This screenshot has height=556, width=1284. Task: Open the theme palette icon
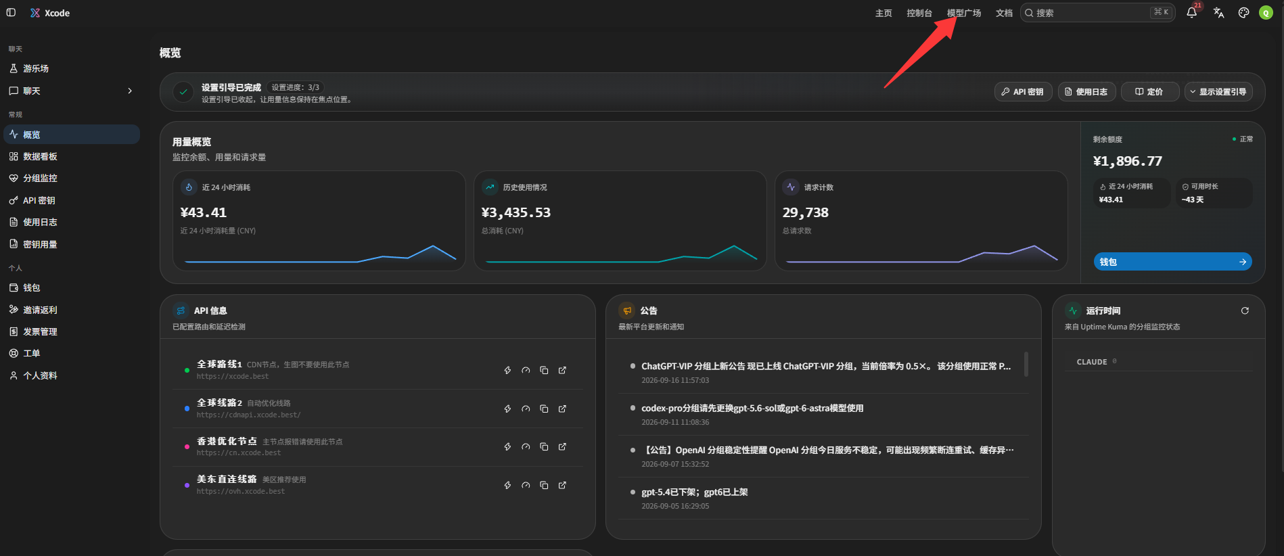pos(1243,13)
